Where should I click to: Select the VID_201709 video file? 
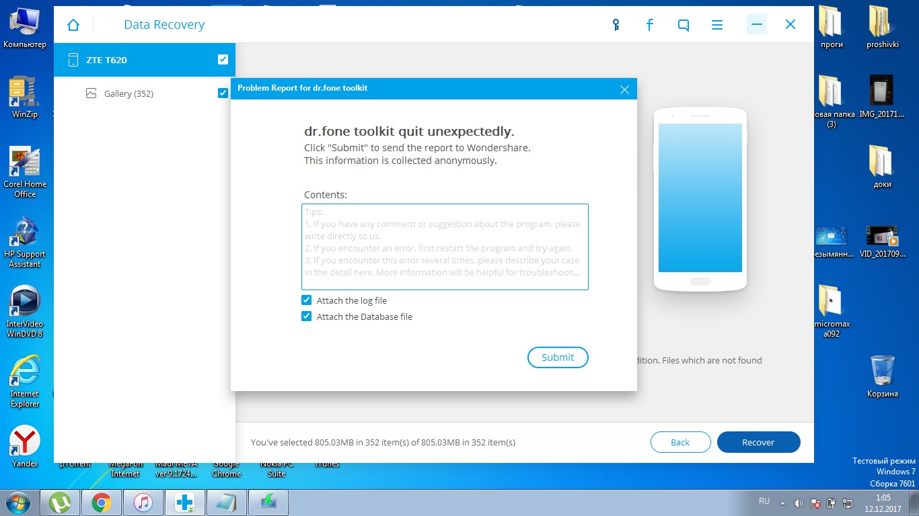point(882,242)
